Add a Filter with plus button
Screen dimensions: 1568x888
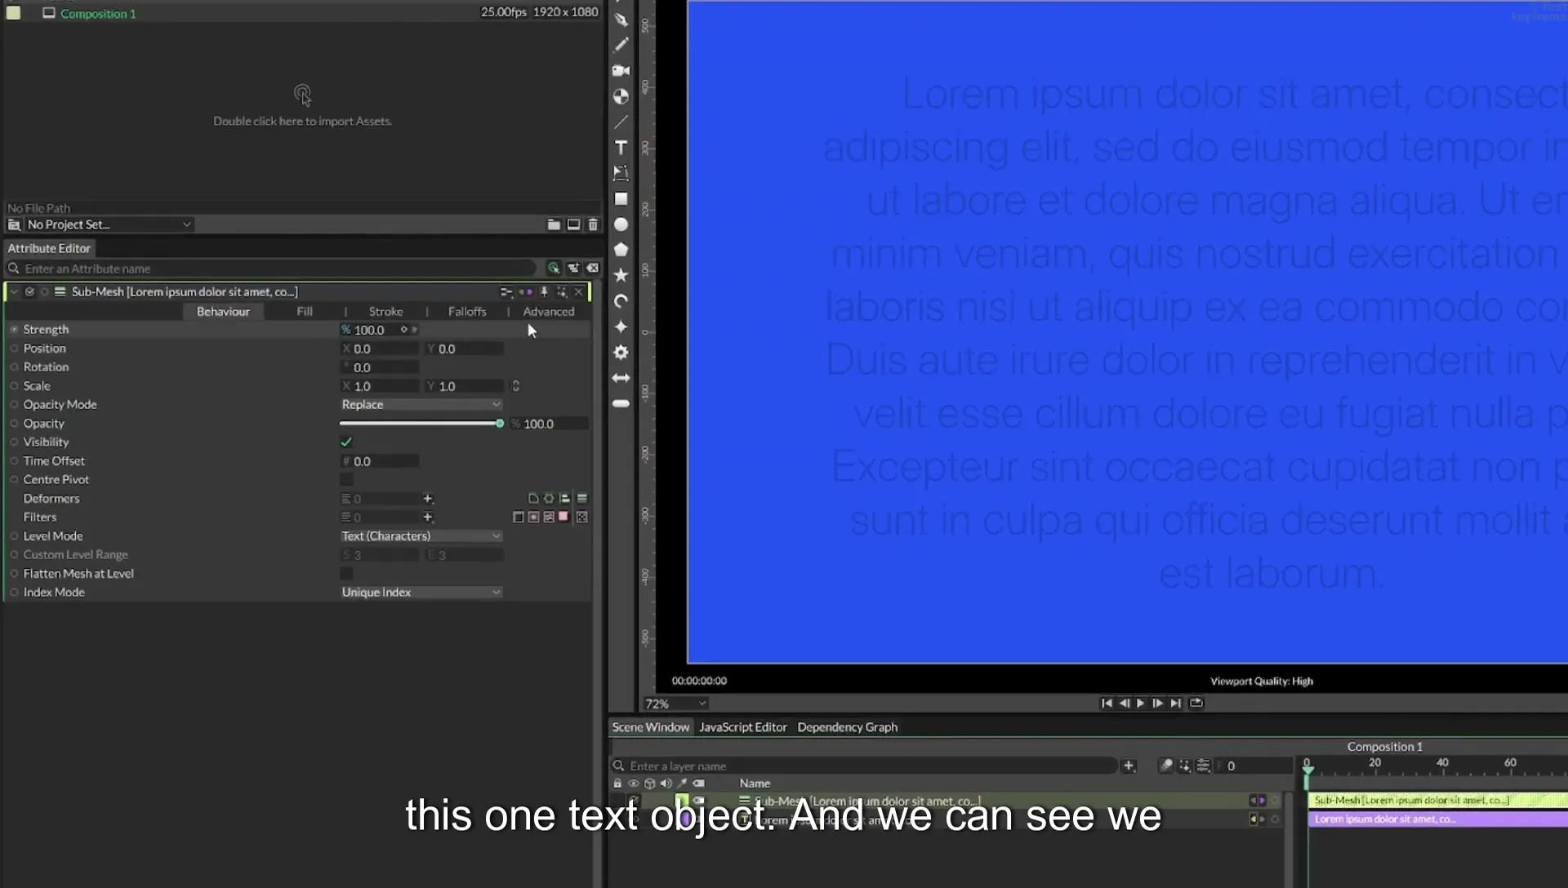427,517
